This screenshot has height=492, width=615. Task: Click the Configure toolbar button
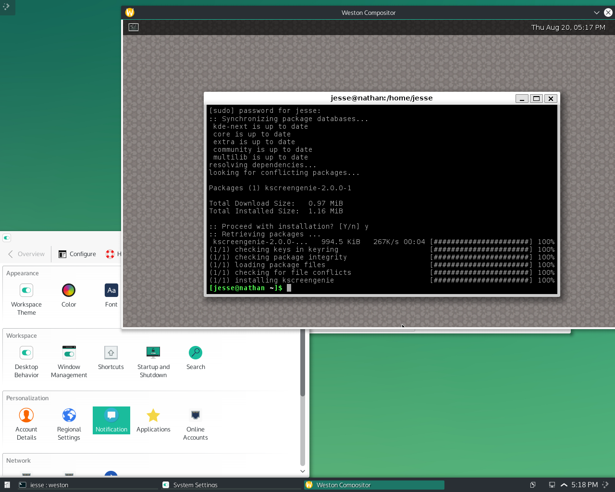pos(77,254)
